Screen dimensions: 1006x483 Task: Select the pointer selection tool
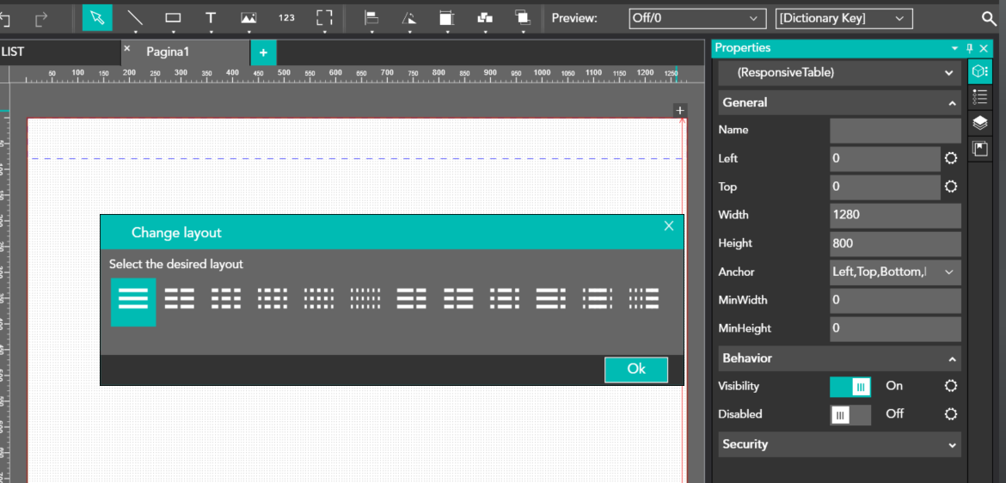point(97,18)
